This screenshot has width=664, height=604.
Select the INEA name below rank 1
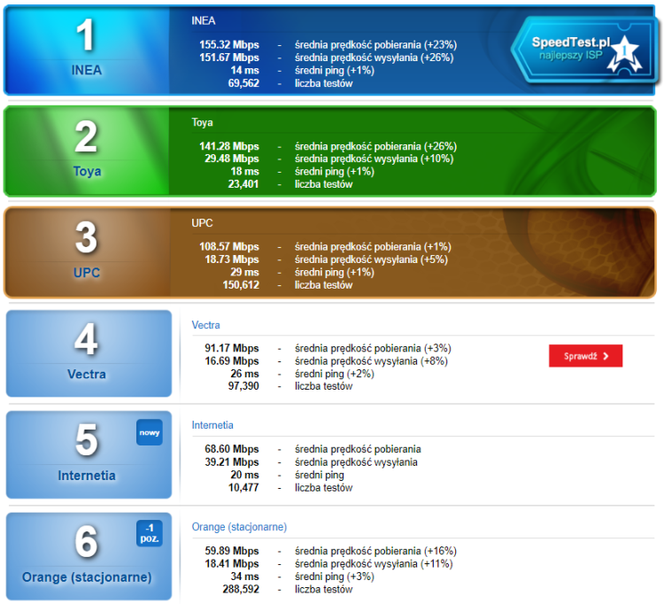point(87,70)
